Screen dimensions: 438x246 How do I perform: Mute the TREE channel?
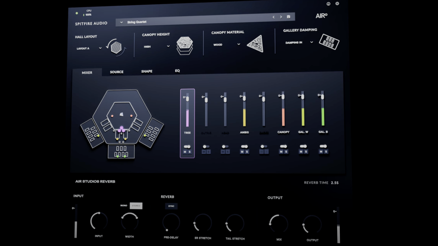click(185, 152)
